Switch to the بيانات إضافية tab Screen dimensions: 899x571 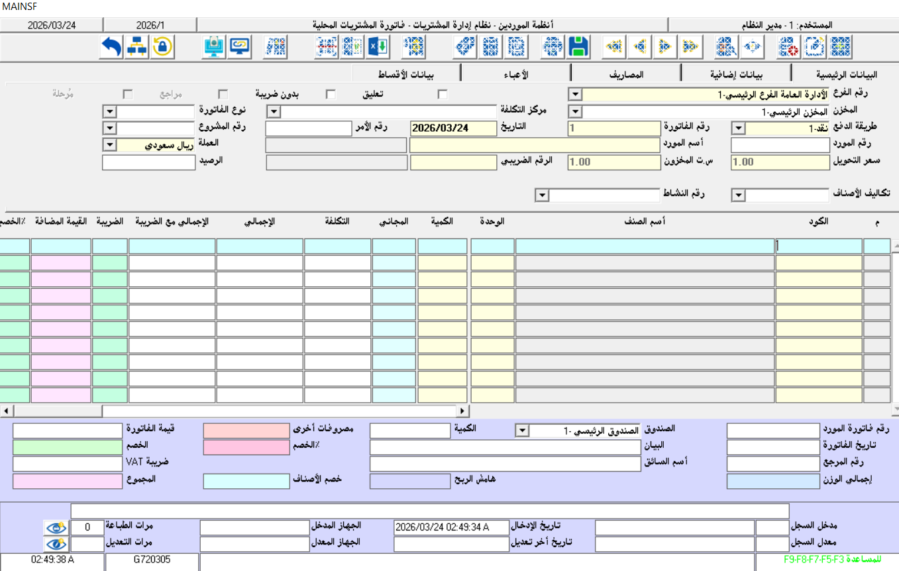736,74
